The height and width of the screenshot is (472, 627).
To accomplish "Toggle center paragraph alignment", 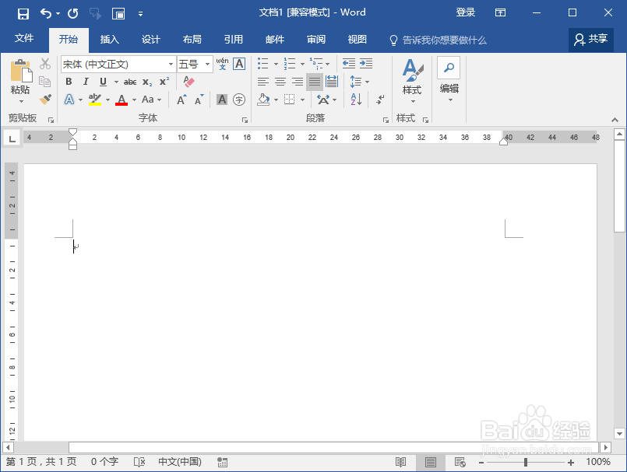I will pyautogui.click(x=280, y=81).
